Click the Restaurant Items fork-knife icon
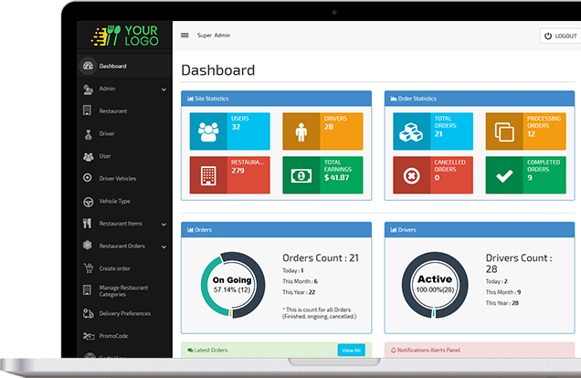The width and height of the screenshot is (581, 378). (87, 224)
